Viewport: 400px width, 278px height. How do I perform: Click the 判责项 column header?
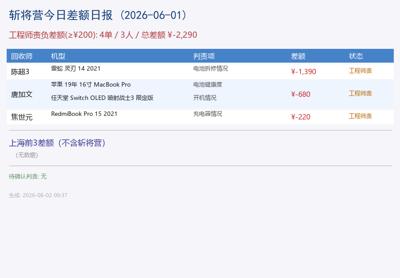(204, 56)
